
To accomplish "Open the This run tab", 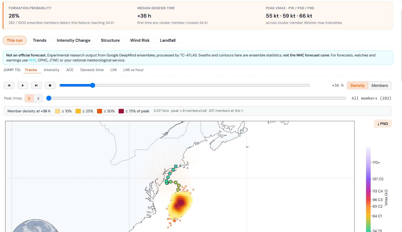I will click(15, 40).
